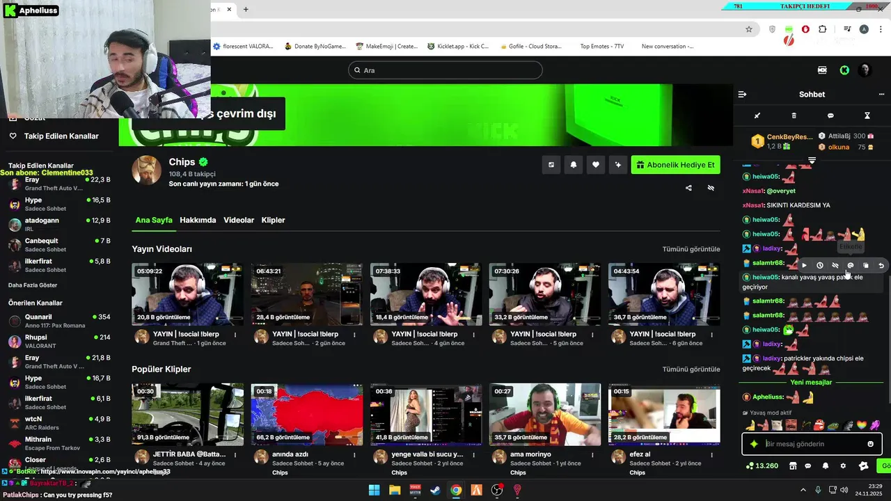Open the shop icon below chat
891x501 pixels.
793,466
